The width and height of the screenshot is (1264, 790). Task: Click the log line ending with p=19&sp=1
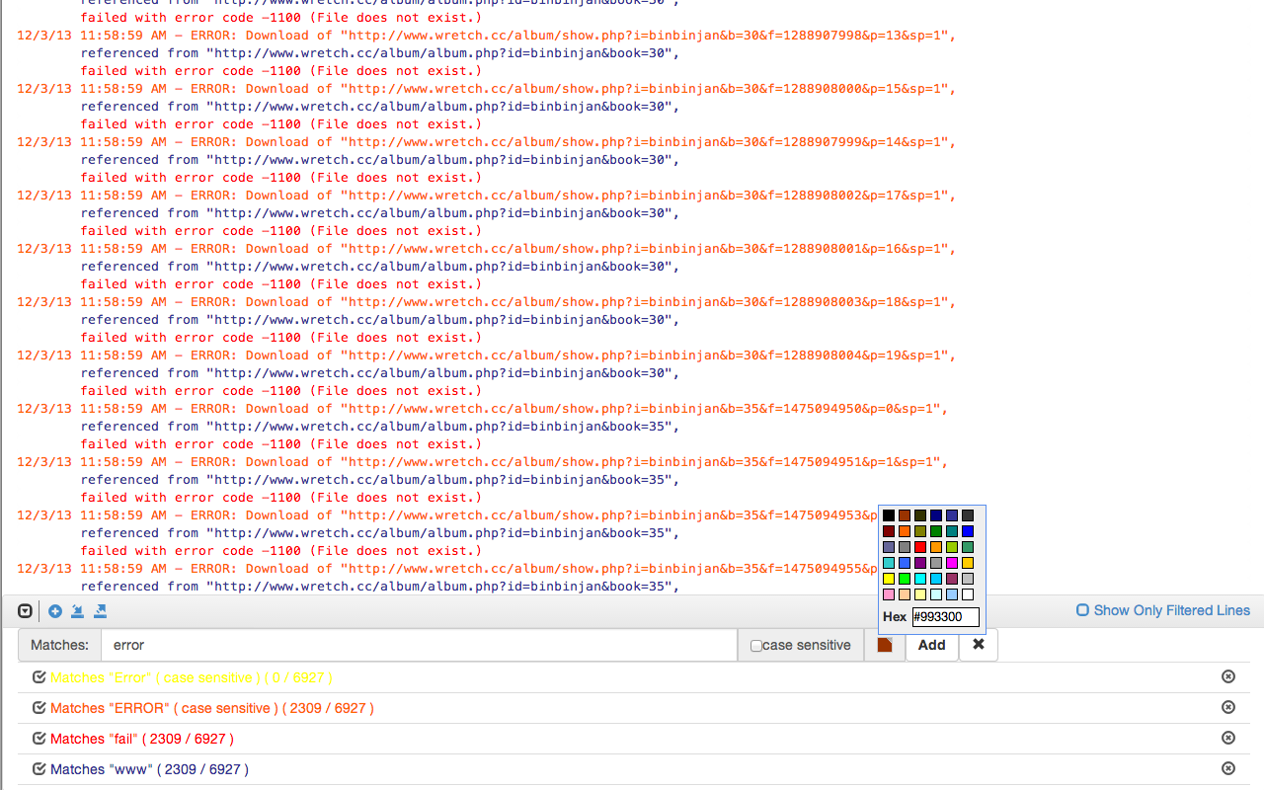(486, 355)
